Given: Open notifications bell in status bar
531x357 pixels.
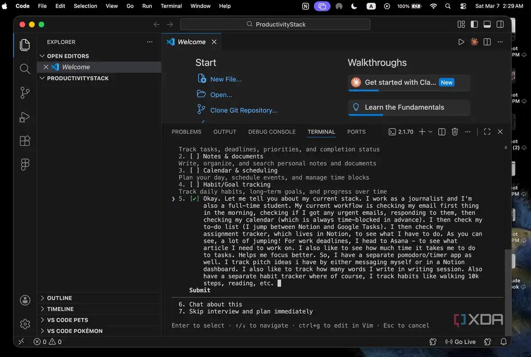Looking at the screenshot, I should (x=504, y=342).
